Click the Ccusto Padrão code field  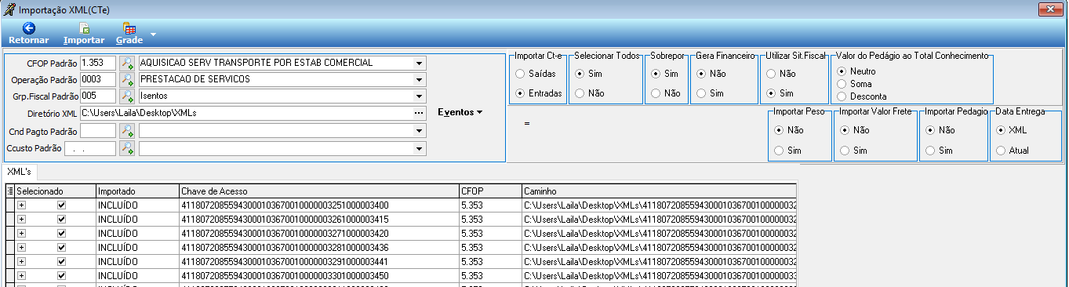coord(90,147)
